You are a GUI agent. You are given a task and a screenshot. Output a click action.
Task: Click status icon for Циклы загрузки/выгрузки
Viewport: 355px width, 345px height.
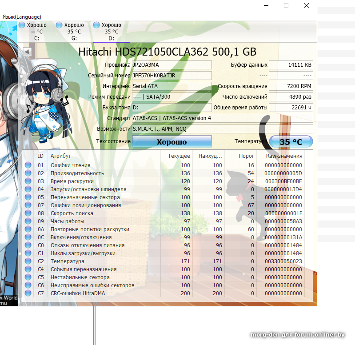point(28,253)
